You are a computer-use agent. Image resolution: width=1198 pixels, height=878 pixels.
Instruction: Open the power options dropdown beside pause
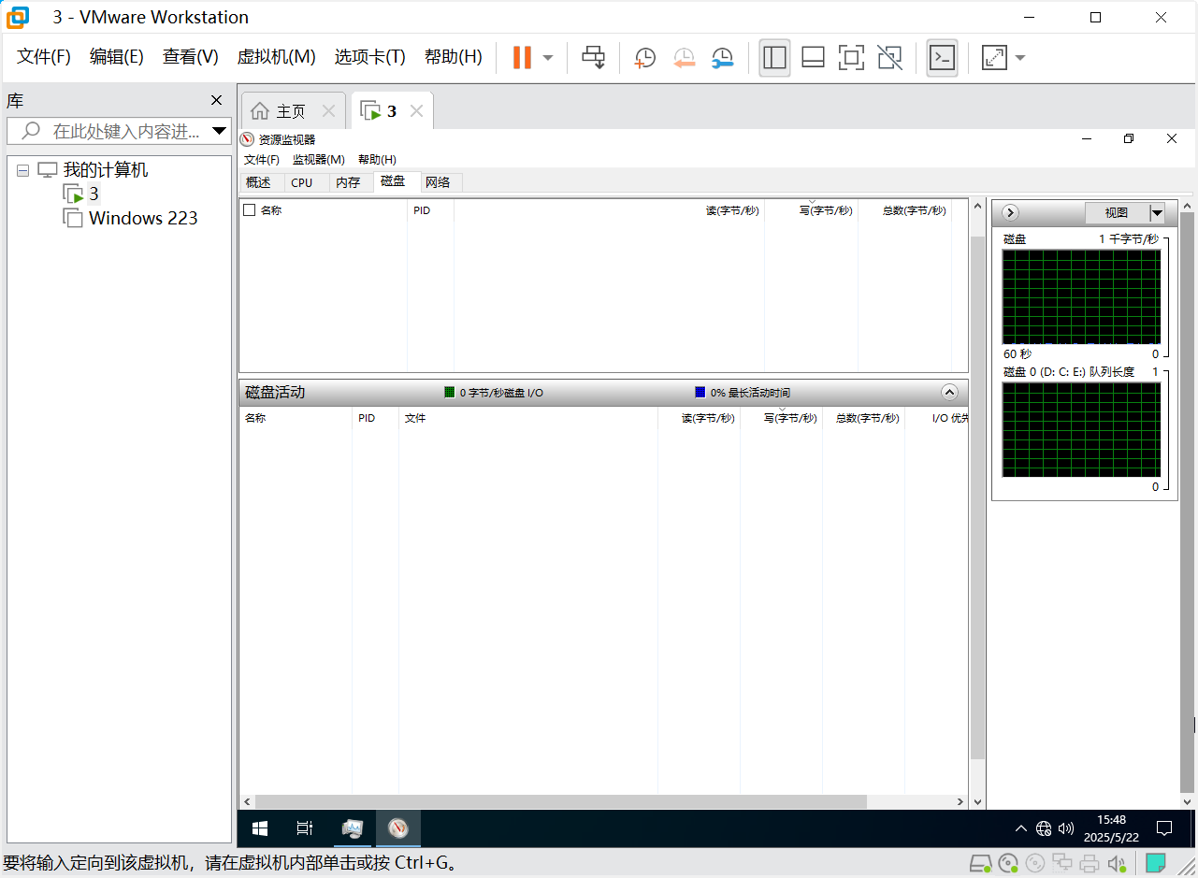pos(548,57)
